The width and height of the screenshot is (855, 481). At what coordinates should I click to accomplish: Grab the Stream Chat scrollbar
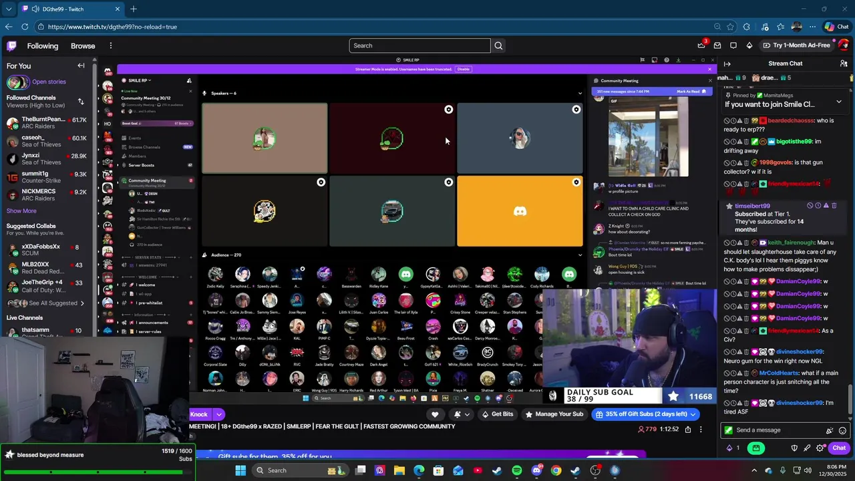[x=850, y=399]
